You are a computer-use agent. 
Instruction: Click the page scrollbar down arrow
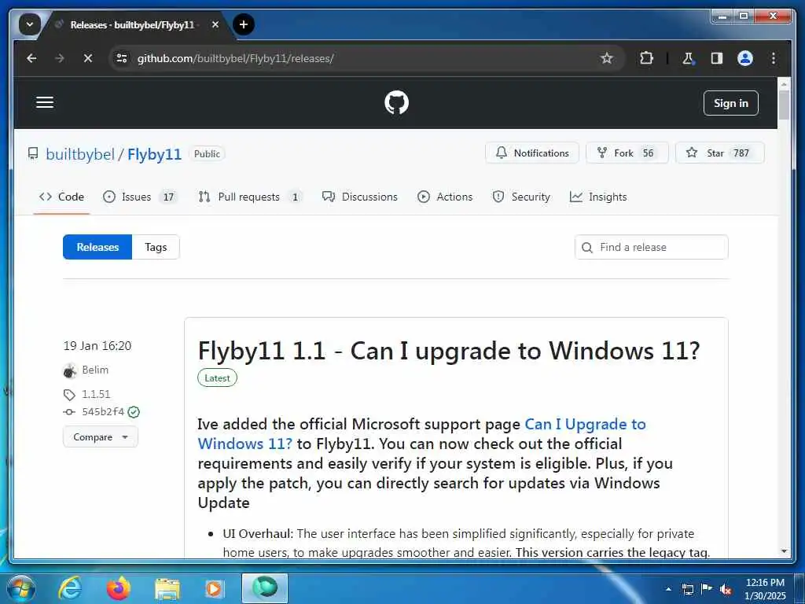click(x=784, y=551)
